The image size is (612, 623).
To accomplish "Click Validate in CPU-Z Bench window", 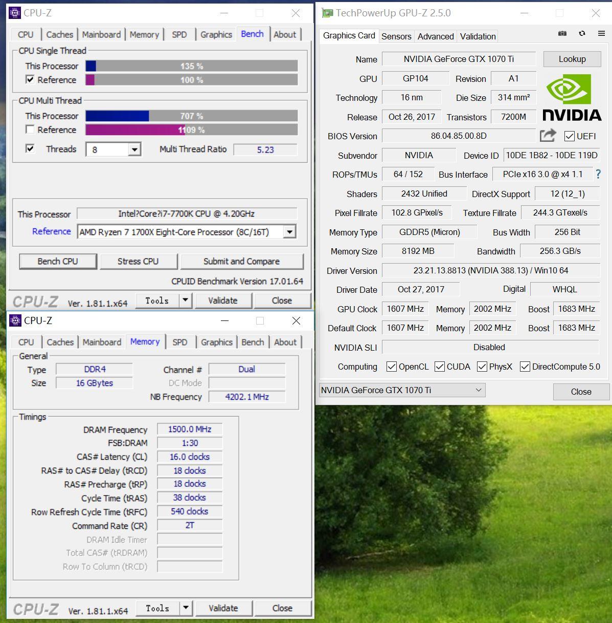I will [223, 300].
